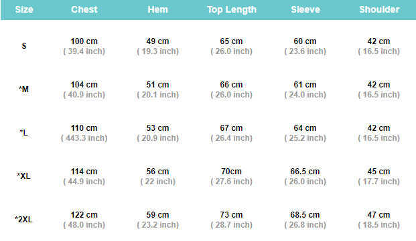416x241 pixels.
Task: Click the 100 cm chest value
Action: click(x=84, y=41)
